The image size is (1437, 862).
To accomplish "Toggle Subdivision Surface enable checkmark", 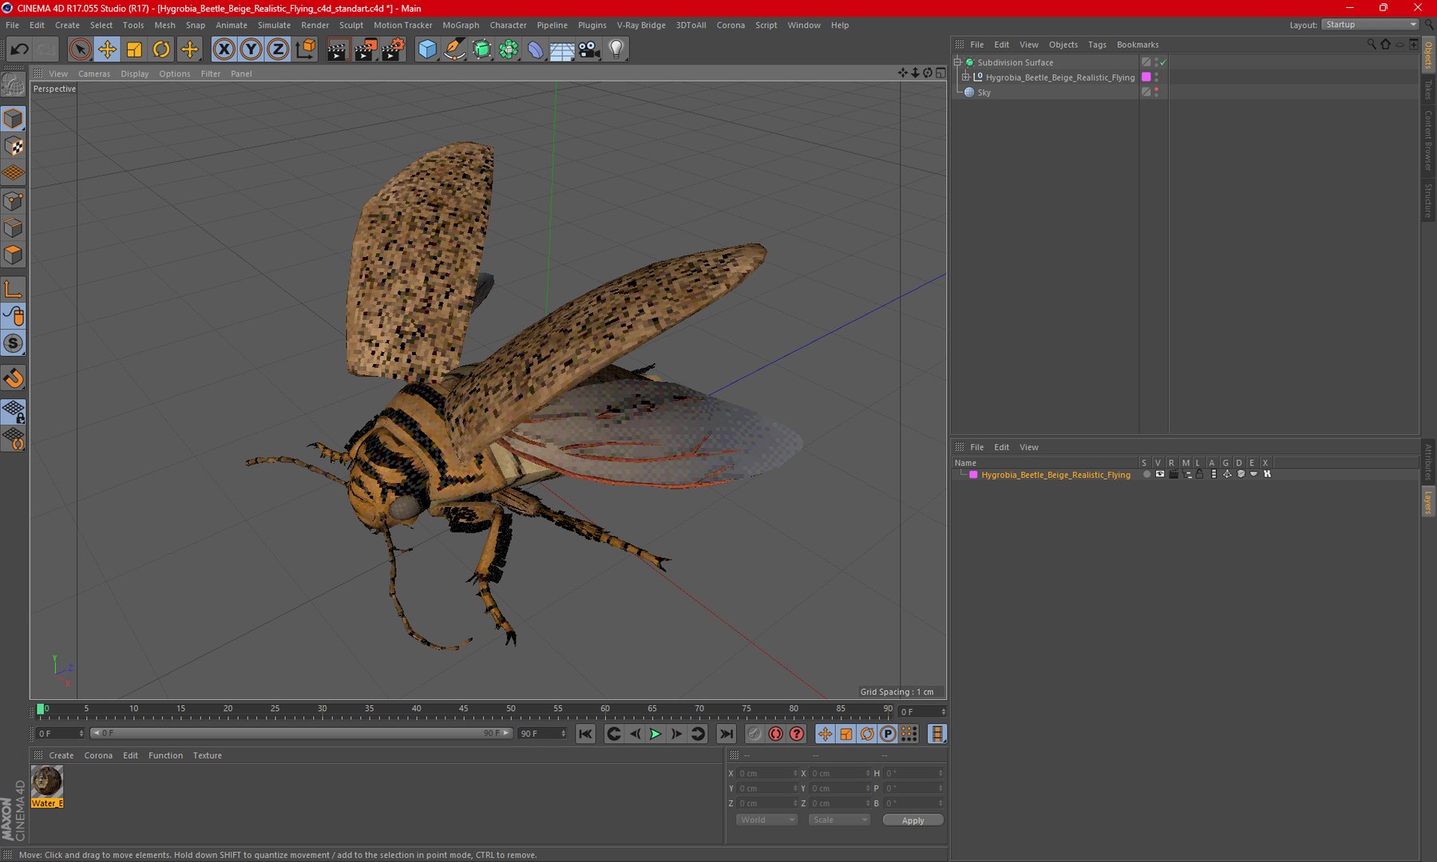I will (1163, 62).
